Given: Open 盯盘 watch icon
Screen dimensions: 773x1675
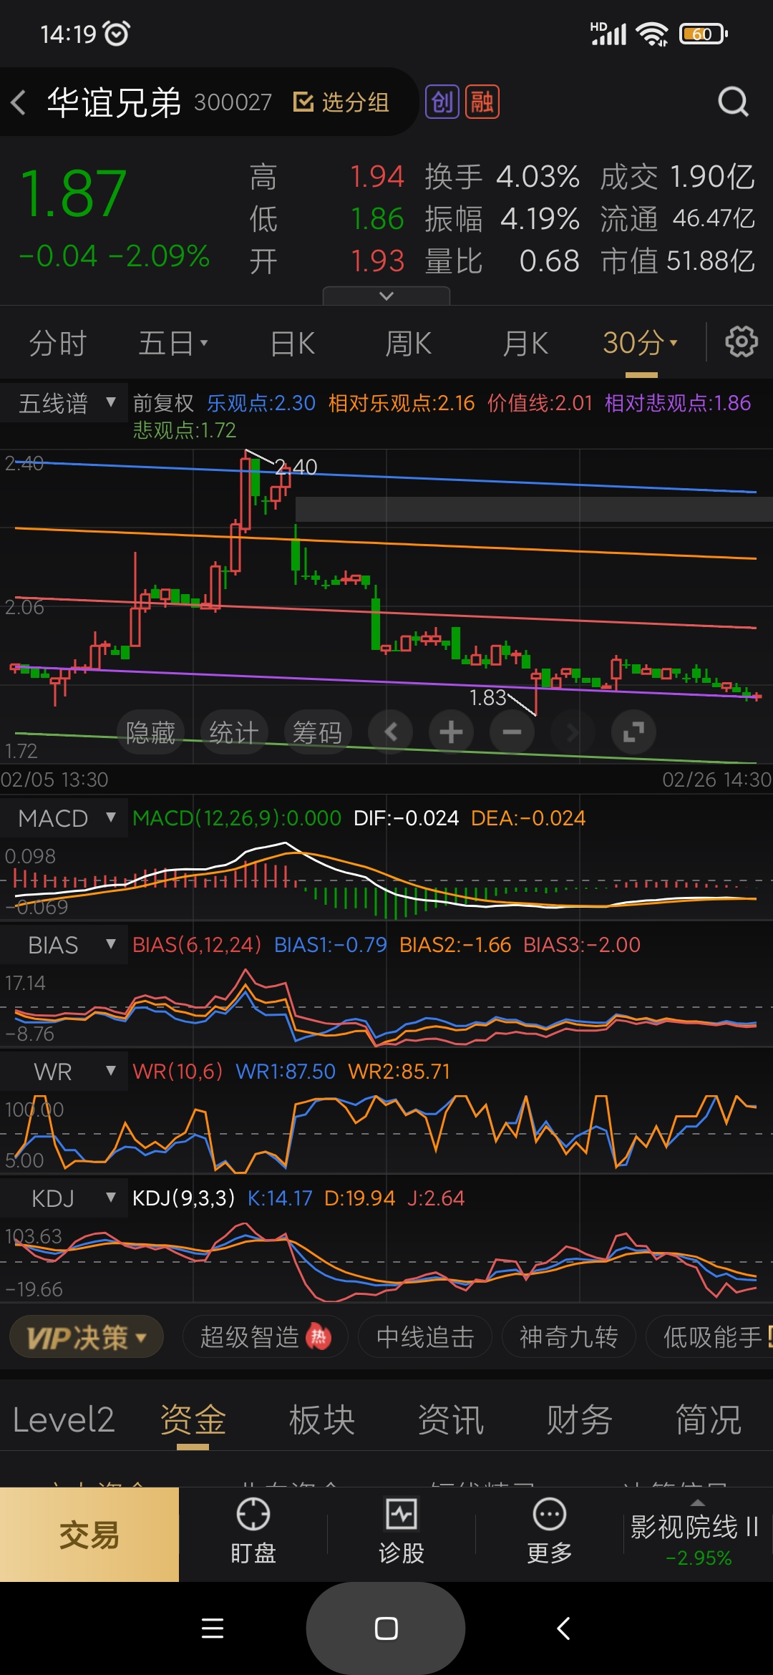Looking at the screenshot, I should coord(253,1531).
